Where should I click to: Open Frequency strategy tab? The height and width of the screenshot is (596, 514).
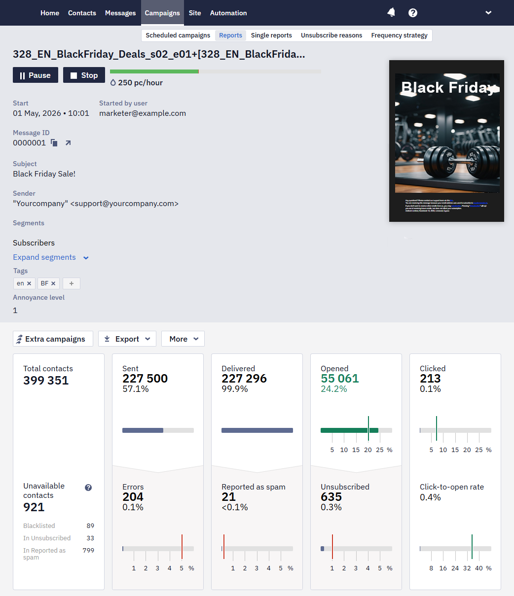tap(399, 35)
